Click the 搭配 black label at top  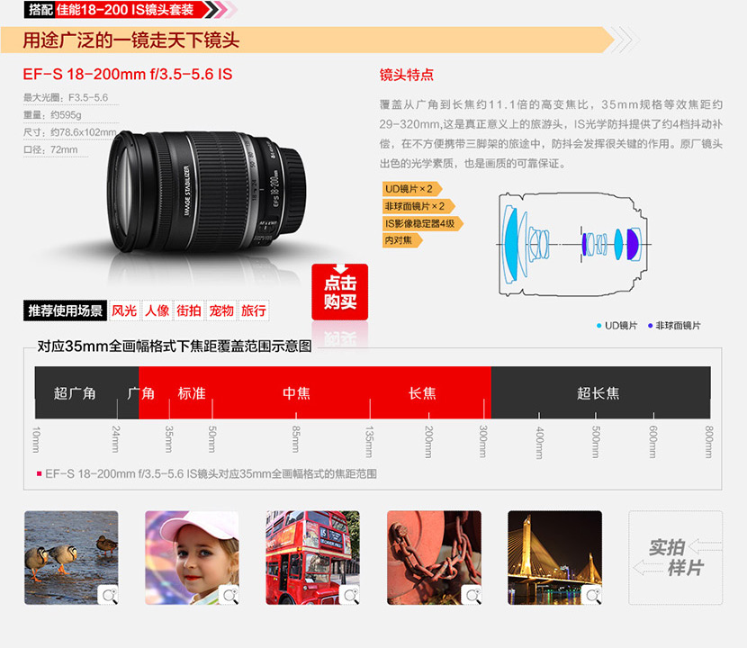coord(40,10)
